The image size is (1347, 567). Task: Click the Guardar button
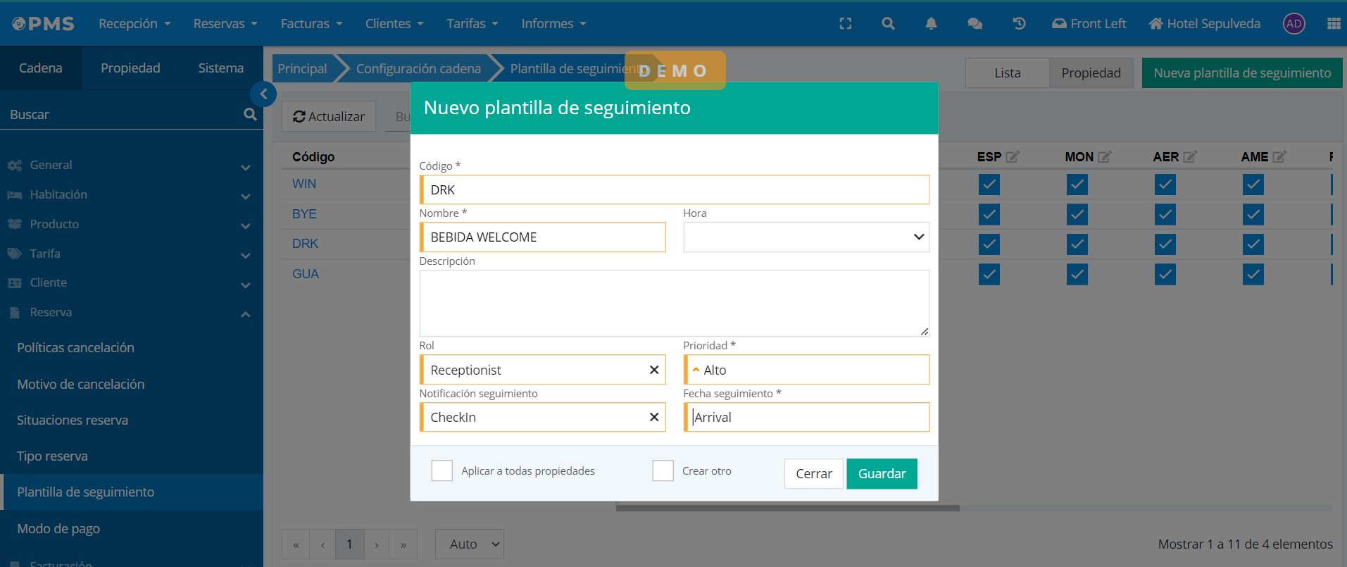pyautogui.click(x=882, y=474)
